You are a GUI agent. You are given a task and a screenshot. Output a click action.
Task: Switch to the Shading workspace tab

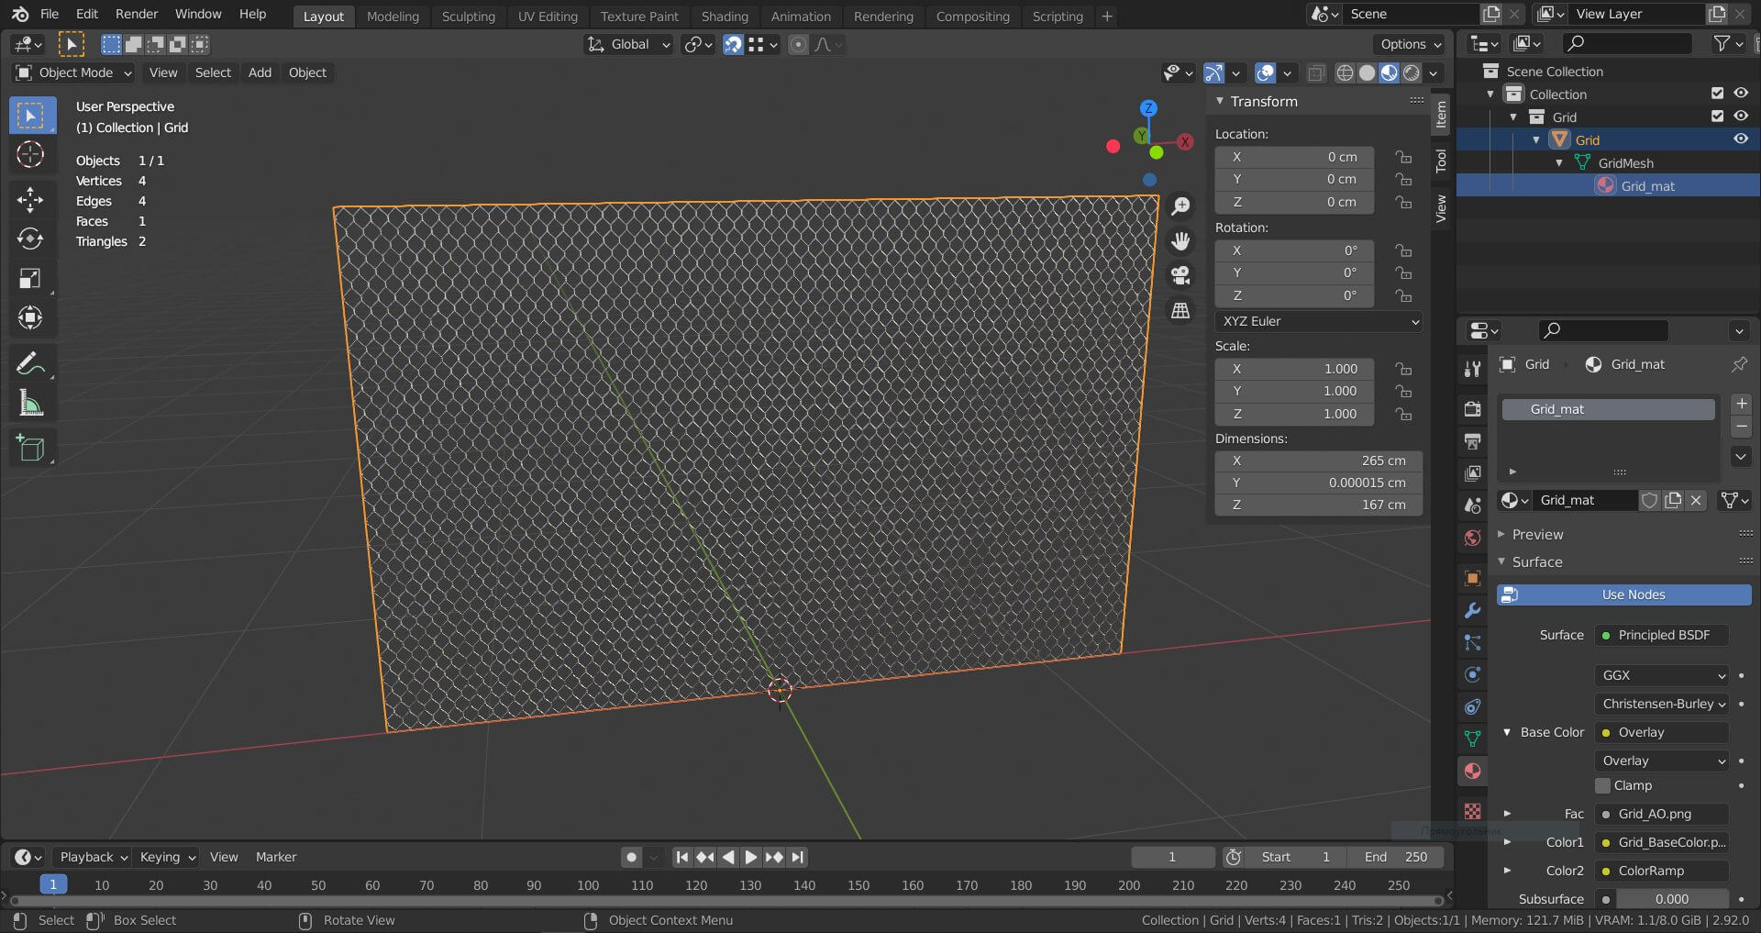click(724, 17)
